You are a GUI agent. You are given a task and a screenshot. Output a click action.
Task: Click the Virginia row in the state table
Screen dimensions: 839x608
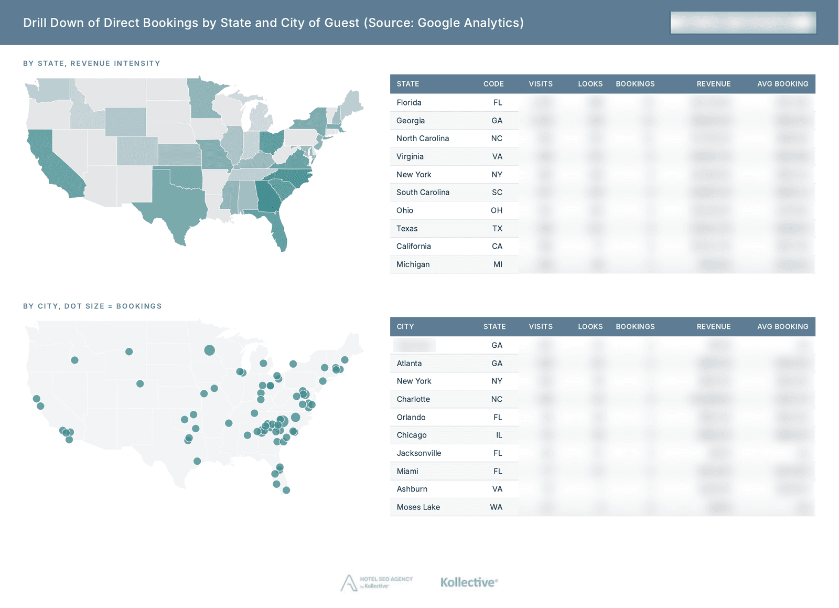pos(603,157)
